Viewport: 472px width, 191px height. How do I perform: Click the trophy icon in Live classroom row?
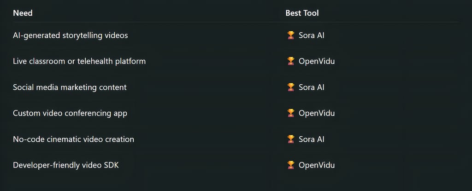pyautogui.click(x=291, y=61)
